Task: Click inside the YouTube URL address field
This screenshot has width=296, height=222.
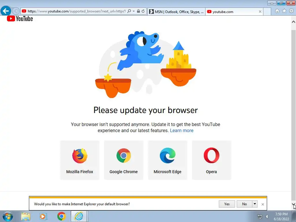Action: [76, 11]
